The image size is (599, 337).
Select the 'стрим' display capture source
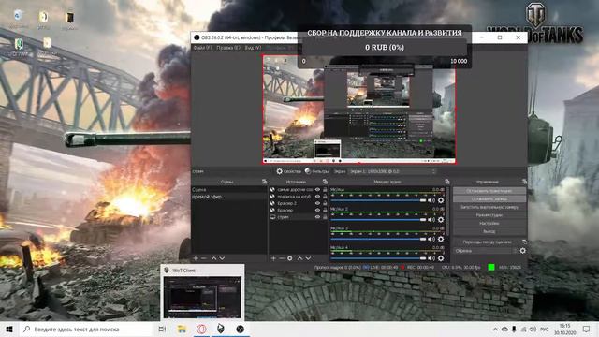coord(283,217)
